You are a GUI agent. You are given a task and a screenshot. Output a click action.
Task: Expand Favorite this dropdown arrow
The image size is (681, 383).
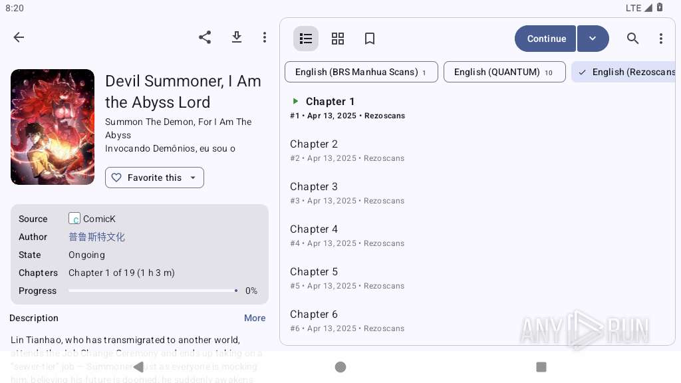pos(193,178)
